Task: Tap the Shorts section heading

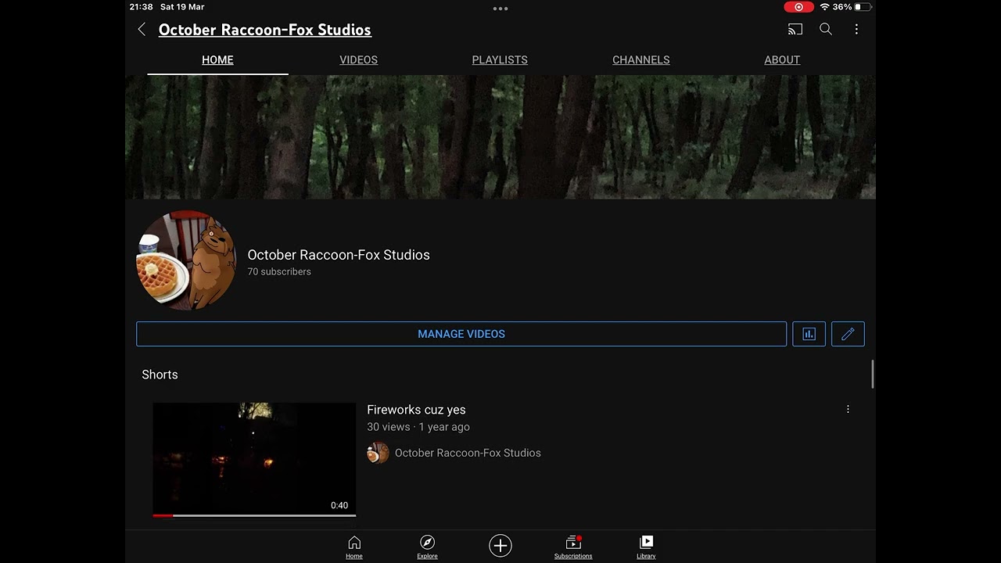Action: click(x=160, y=375)
